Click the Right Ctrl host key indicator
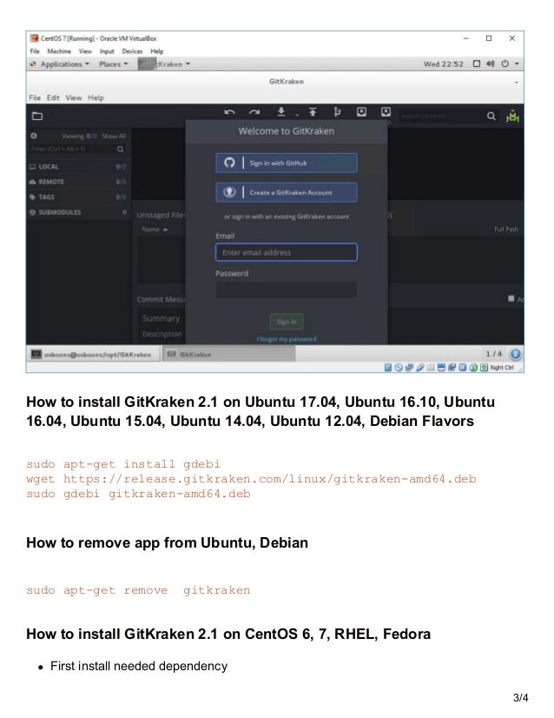Image resolution: width=554 pixels, height=718 pixels. pos(502,367)
